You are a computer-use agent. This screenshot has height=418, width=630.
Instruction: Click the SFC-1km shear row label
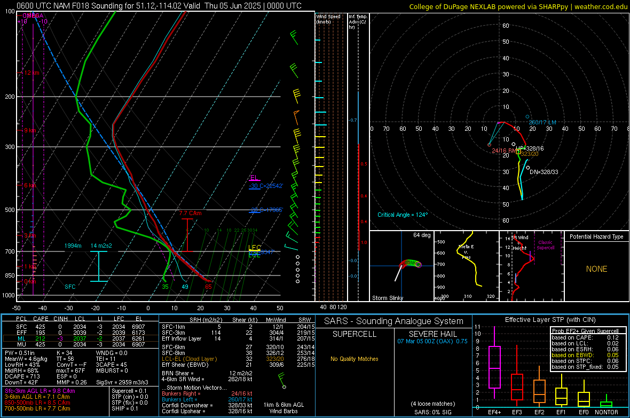(173, 327)
